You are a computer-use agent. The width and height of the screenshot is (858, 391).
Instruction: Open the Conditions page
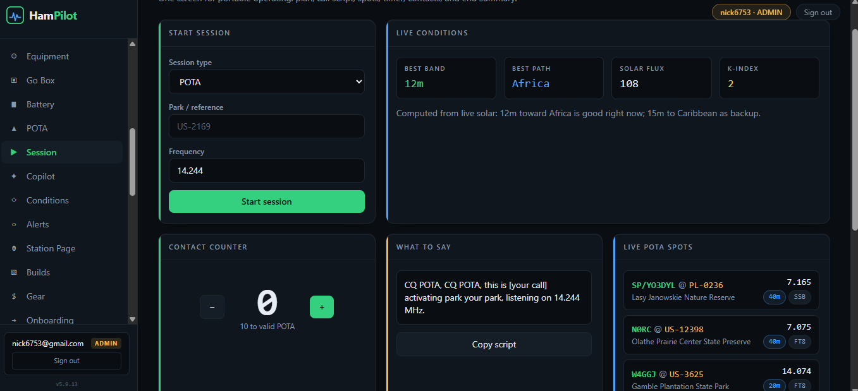(62, 200)
